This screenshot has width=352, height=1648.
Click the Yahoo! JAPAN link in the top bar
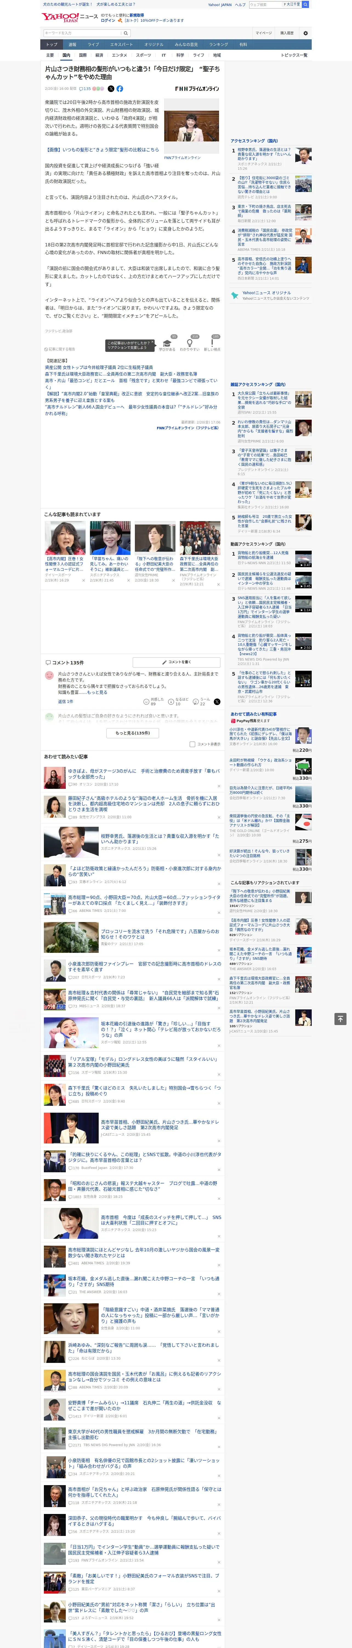coord(220,4)
